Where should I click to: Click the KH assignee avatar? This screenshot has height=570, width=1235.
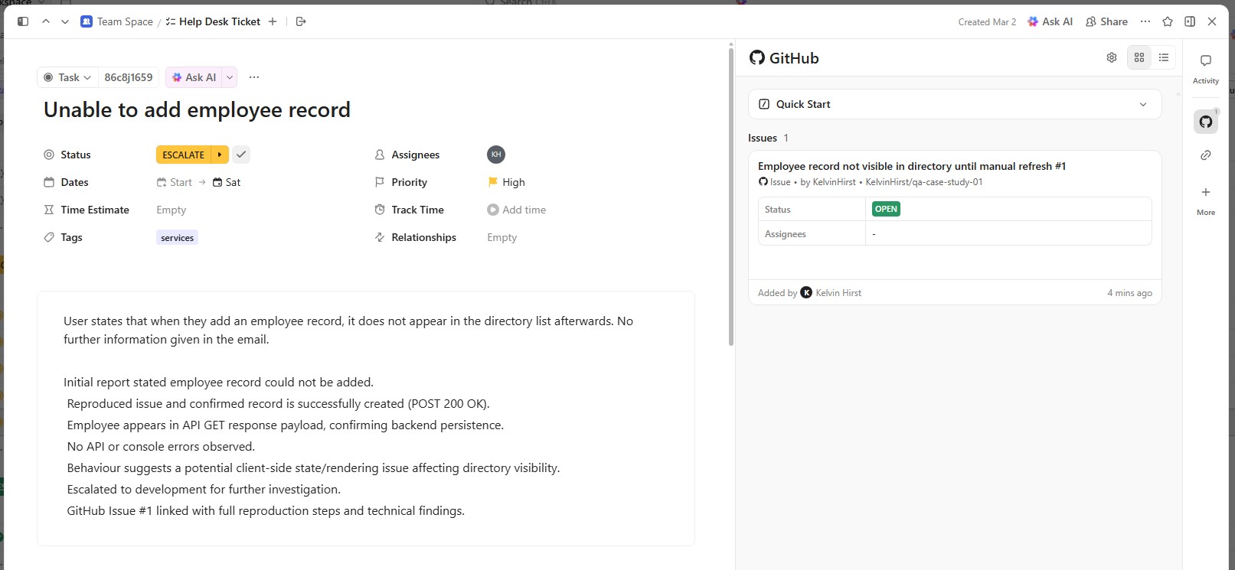click(x=496, y=155)
